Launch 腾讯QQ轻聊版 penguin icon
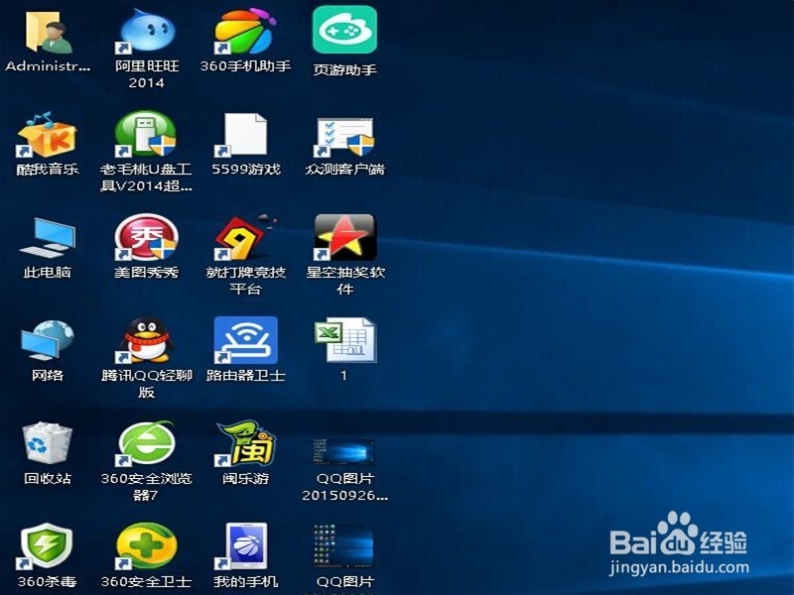This screenshot has height=595, width=794. coord(146,340)
